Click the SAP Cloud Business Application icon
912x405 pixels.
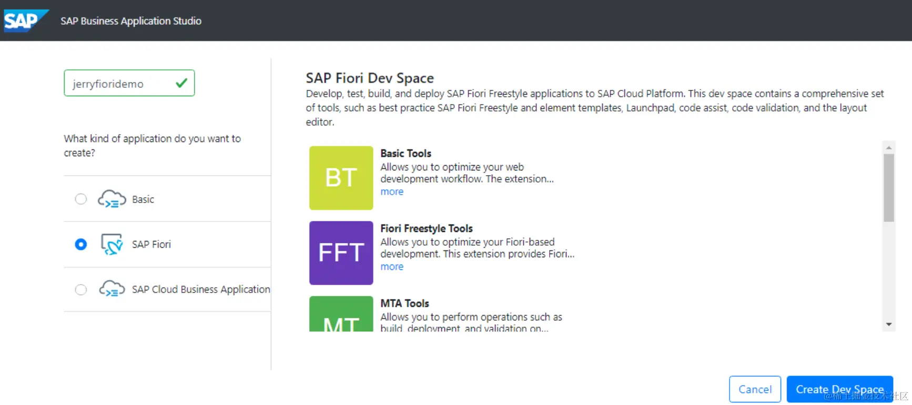coord(112,289)
